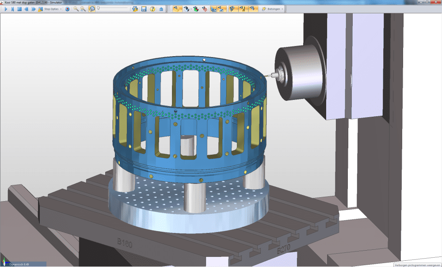The width and height of the screenshot is (442, 267).
Task: Save the simulation with the floppy disk icon
Action: click(144, 9)
